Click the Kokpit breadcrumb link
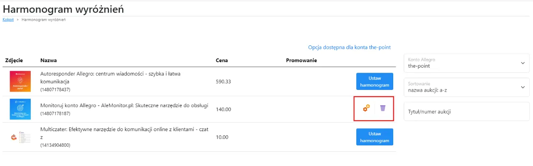This screenshot has height=166, width=533. coord(8,20)
